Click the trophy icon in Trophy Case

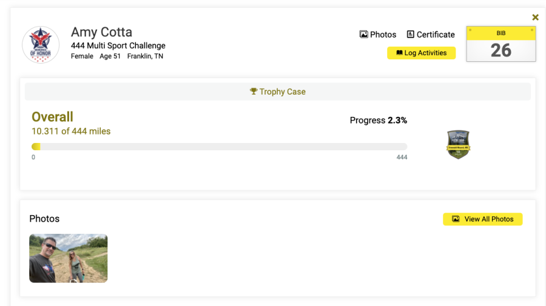click(x=254, y=91)
